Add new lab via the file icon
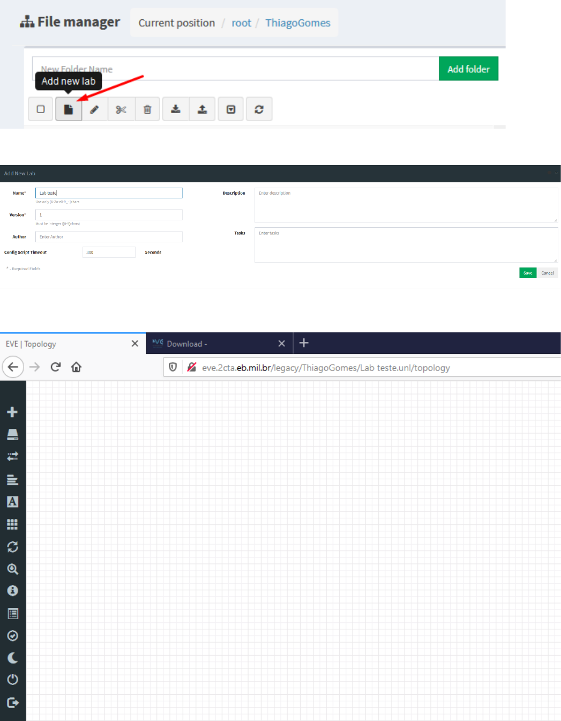561x721 pixels. click(68, 109)
